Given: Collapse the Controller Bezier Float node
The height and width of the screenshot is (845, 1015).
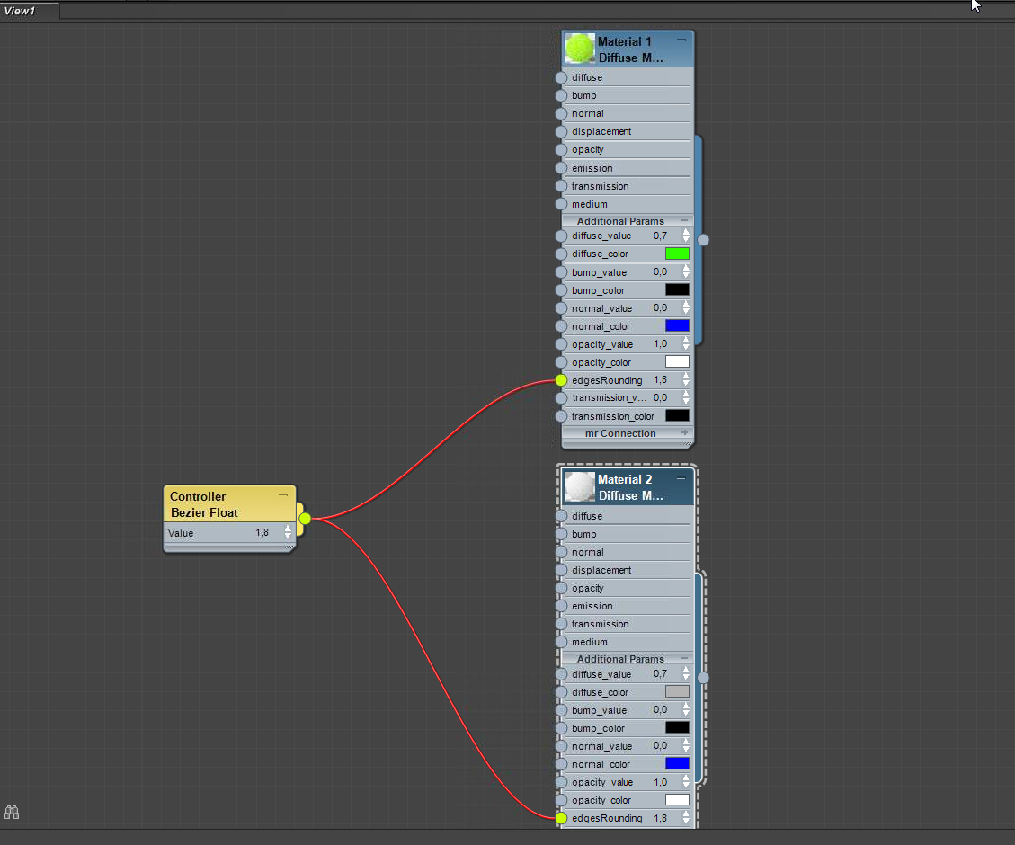Looking at the screenshot, I should (x=283, y=494).
